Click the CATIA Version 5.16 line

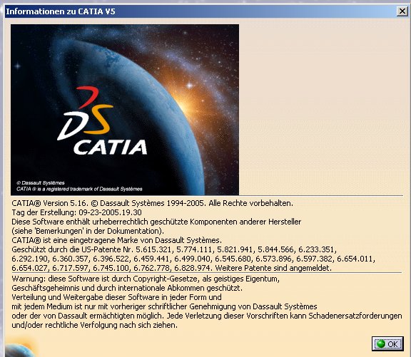point(152,203)
